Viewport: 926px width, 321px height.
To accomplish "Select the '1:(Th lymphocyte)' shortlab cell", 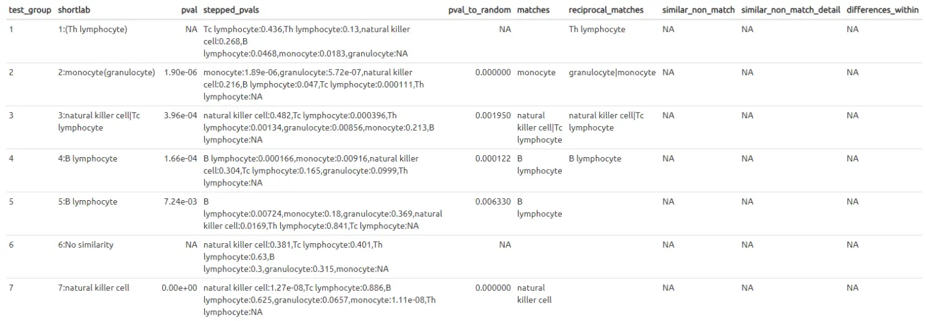I will [x=93, y=29].
